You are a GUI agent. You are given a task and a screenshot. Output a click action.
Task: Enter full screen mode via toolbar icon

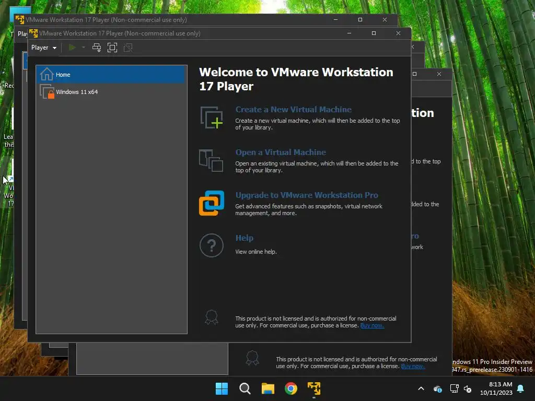click(112, 48)
